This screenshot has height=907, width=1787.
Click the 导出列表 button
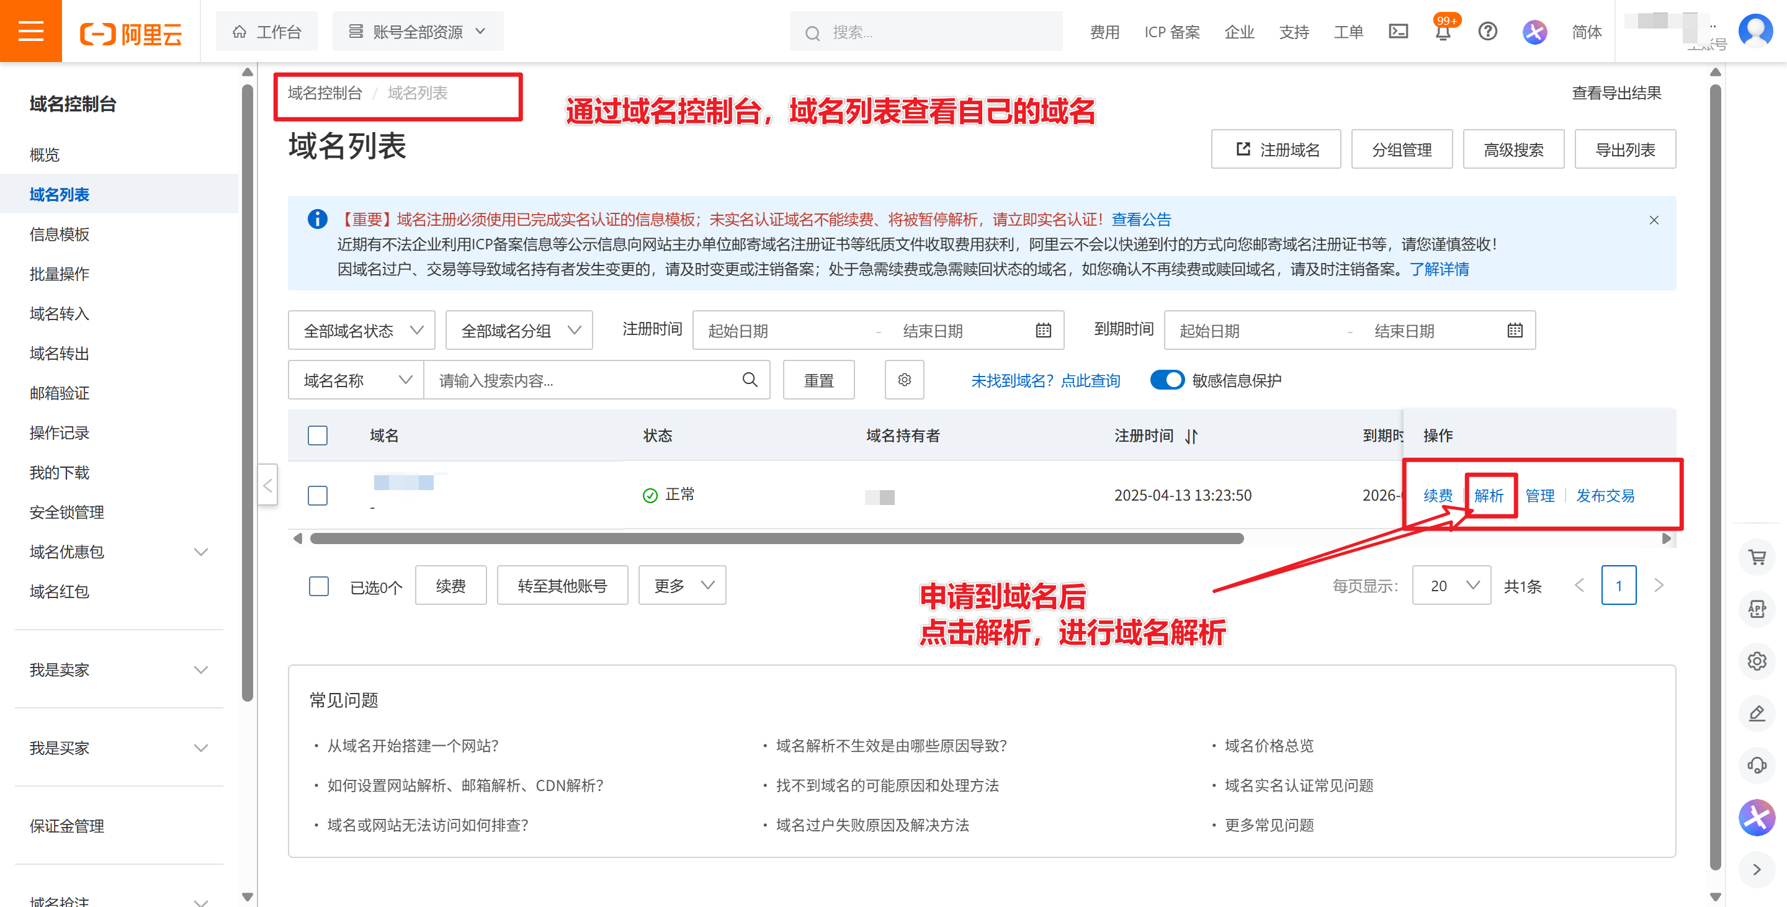tap(1626, 149)
